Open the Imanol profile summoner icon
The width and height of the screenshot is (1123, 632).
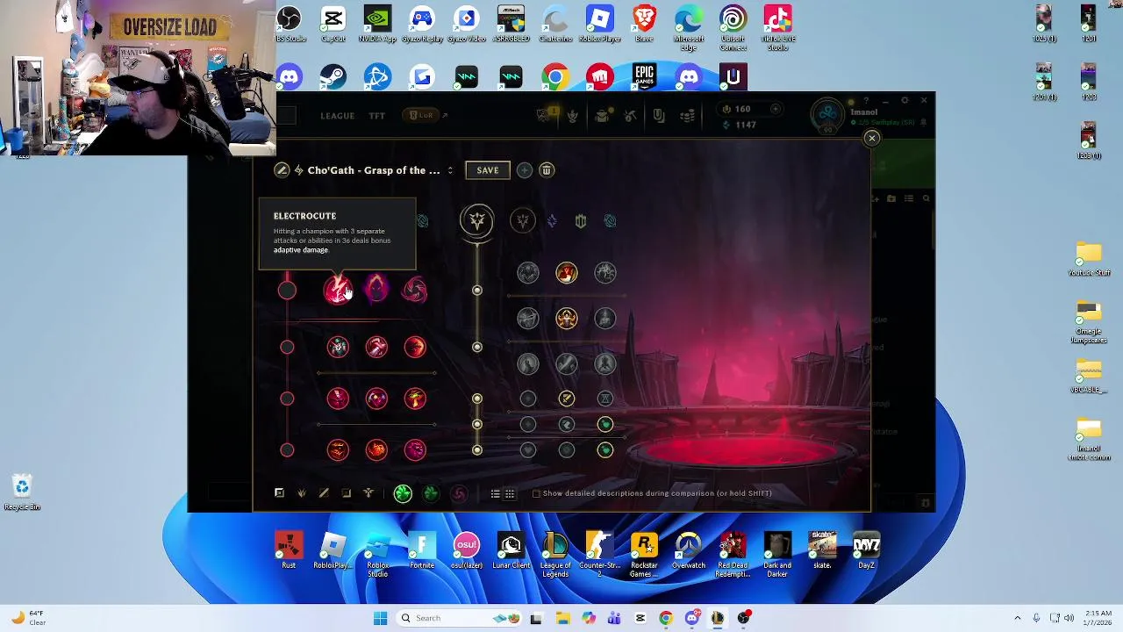827,115
